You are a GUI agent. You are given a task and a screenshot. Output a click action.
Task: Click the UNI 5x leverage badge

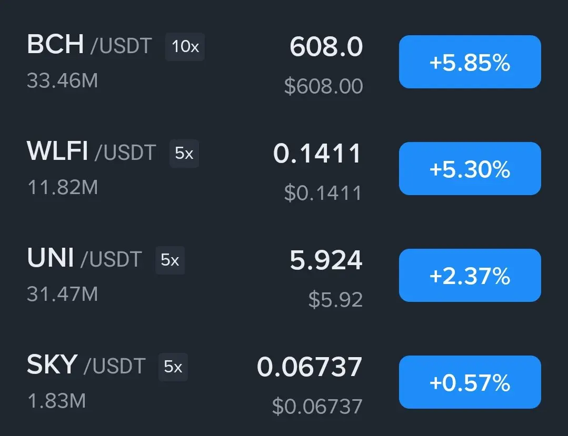[x=170, y=260]
